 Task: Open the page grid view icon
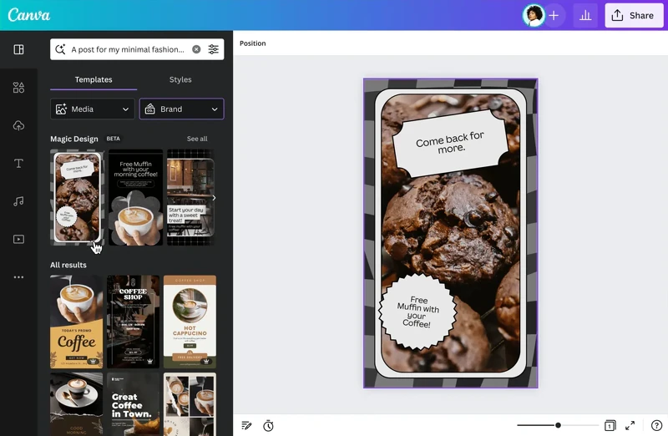[x=610, y=425]
